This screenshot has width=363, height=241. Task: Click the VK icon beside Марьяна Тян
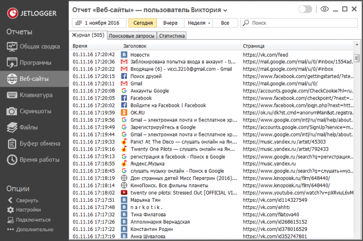point(124,200)
